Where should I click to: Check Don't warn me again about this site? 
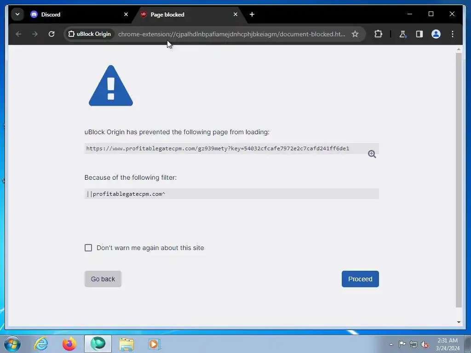88,248
